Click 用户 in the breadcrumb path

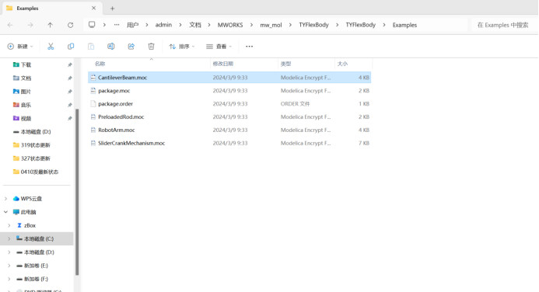(x=133, y=25)
